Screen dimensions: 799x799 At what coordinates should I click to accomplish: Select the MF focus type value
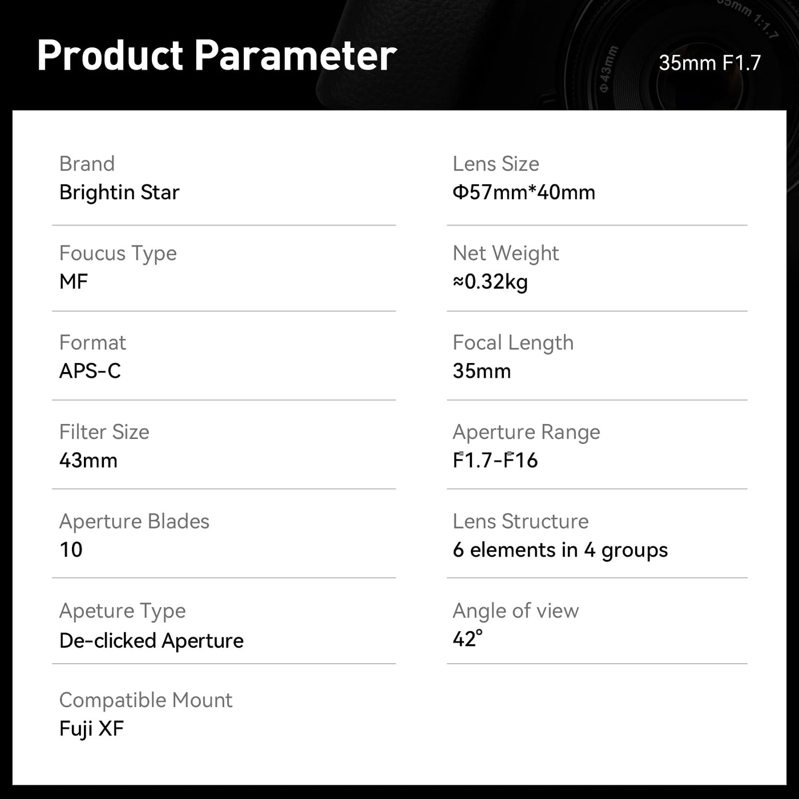pyautogui.click(x=74, y=282)
